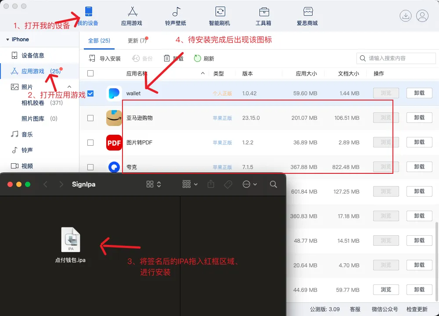Click 卸载 button for 图片转PDF
The width and height of the screenshot is (439, 316).
click(419, 142)
